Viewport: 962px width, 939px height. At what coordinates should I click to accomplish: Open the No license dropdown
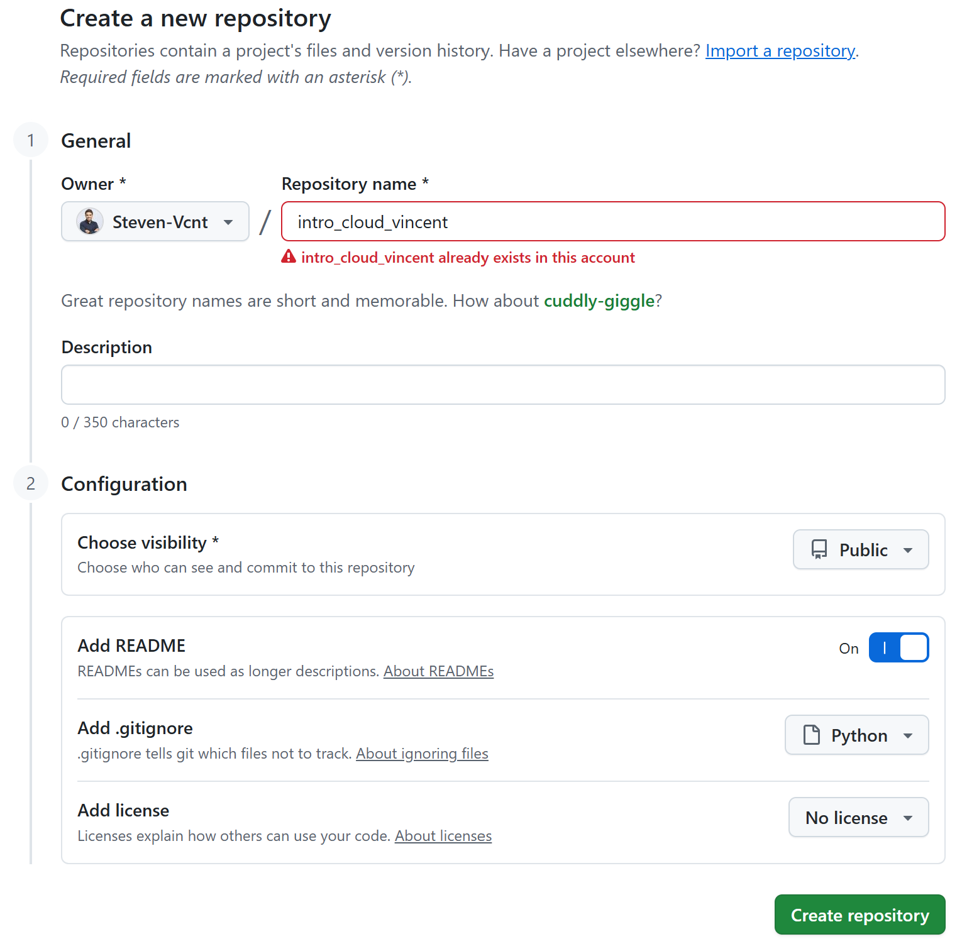click(x=858, y=817)
